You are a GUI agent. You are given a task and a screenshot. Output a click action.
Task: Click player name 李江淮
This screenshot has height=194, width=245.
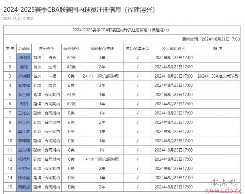[24, 132]
